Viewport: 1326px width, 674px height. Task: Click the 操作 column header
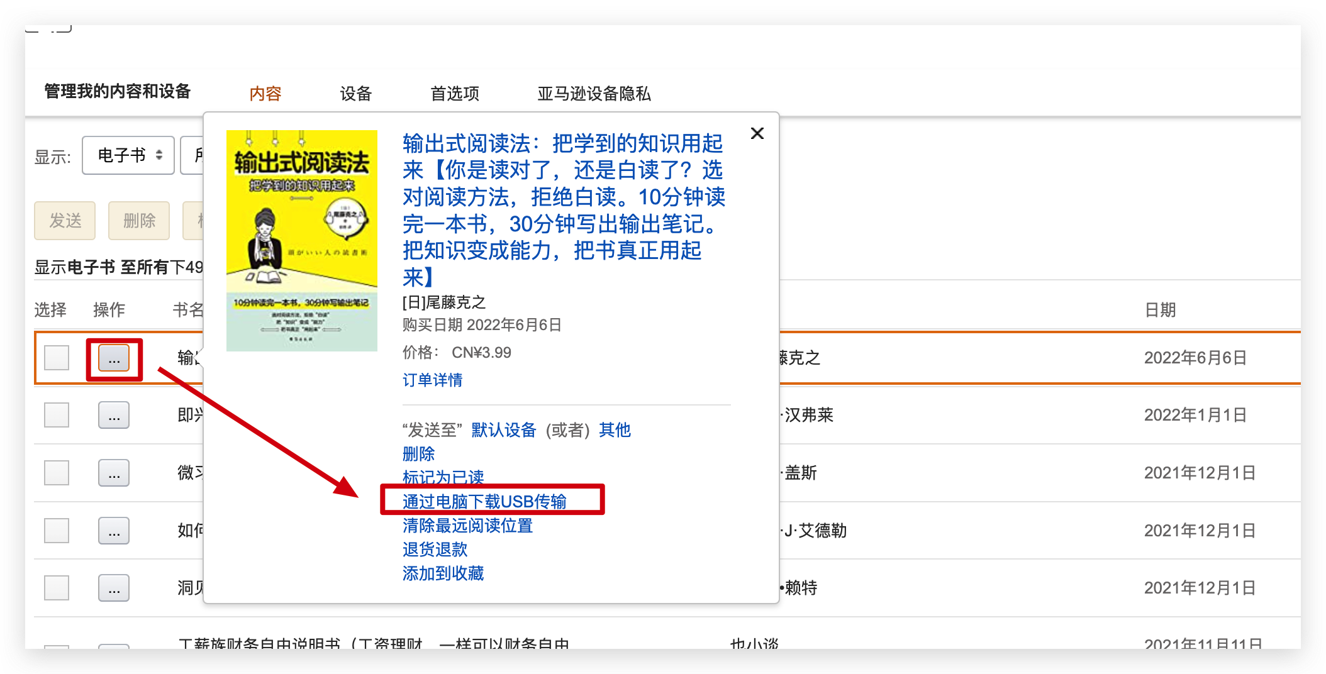tap(109, 310)
